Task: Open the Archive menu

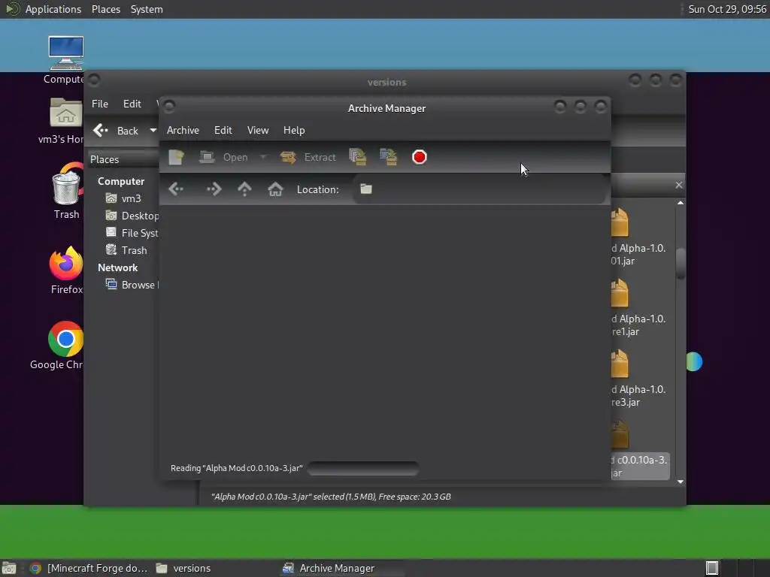Action: point(183,131)
